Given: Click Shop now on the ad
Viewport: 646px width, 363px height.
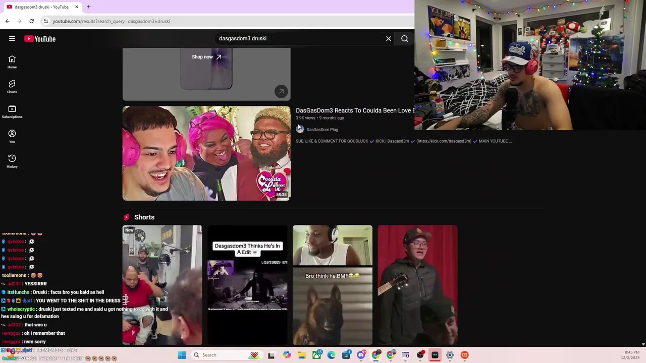Looking at the screenshot, I should point(206,57).
